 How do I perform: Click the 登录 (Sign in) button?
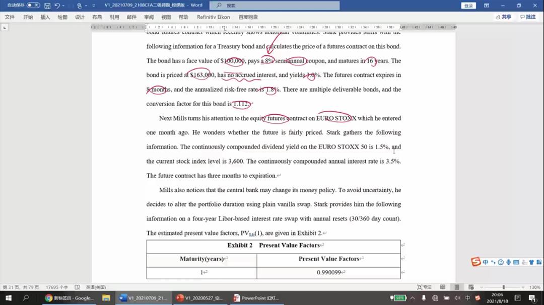468,6
